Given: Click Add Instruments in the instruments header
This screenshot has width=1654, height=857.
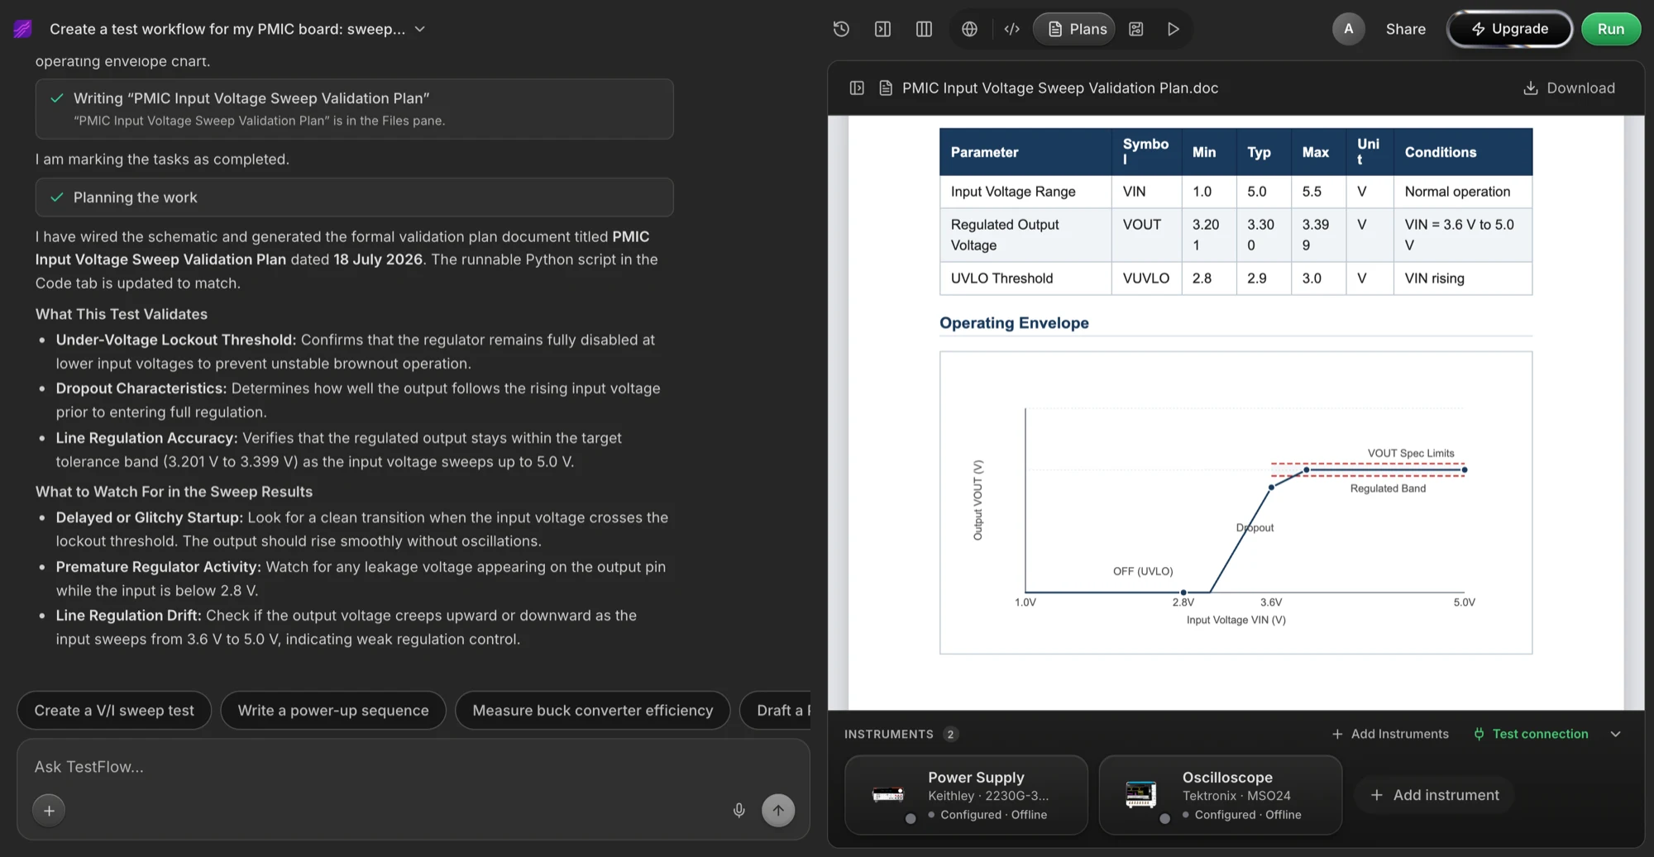Looking at the screenshot, I should (x=1390, y=734).
